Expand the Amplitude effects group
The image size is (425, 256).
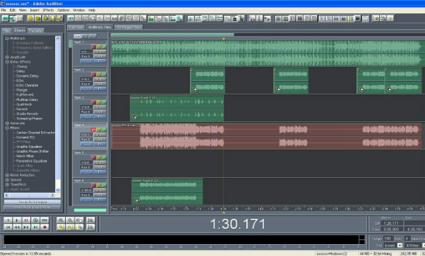pyautogui.click(x=7, y=57)
